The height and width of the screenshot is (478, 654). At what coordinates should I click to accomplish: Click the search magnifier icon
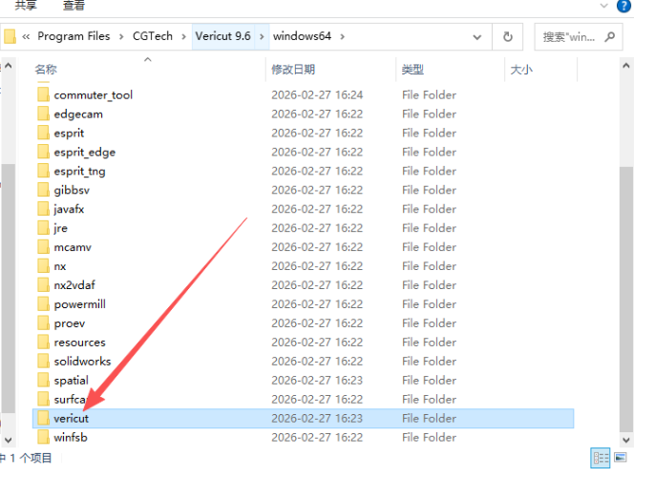point(609,36)
